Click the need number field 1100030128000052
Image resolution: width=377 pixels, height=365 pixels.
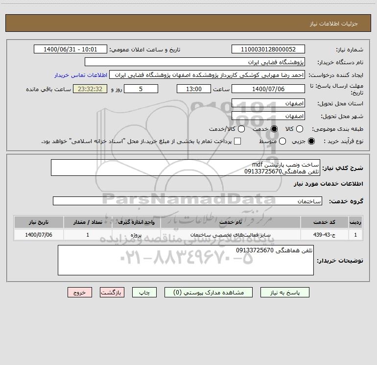[x=268, y=49]
